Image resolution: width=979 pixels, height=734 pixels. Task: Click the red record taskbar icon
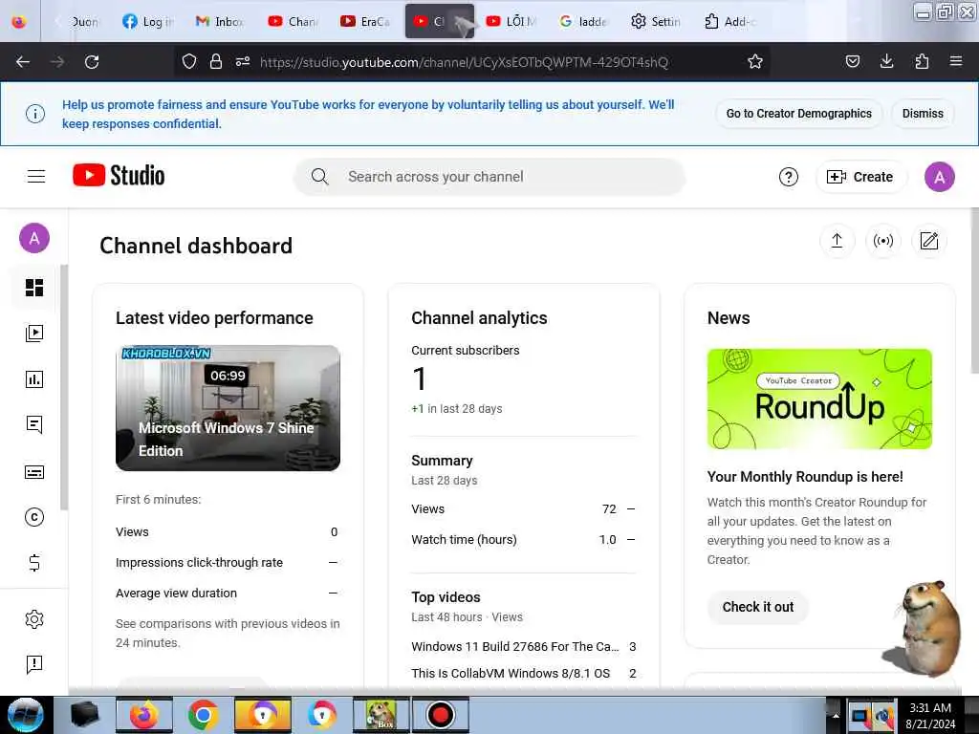[x=440, y=715]
